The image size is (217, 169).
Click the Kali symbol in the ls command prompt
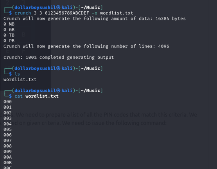pos(58,68)
